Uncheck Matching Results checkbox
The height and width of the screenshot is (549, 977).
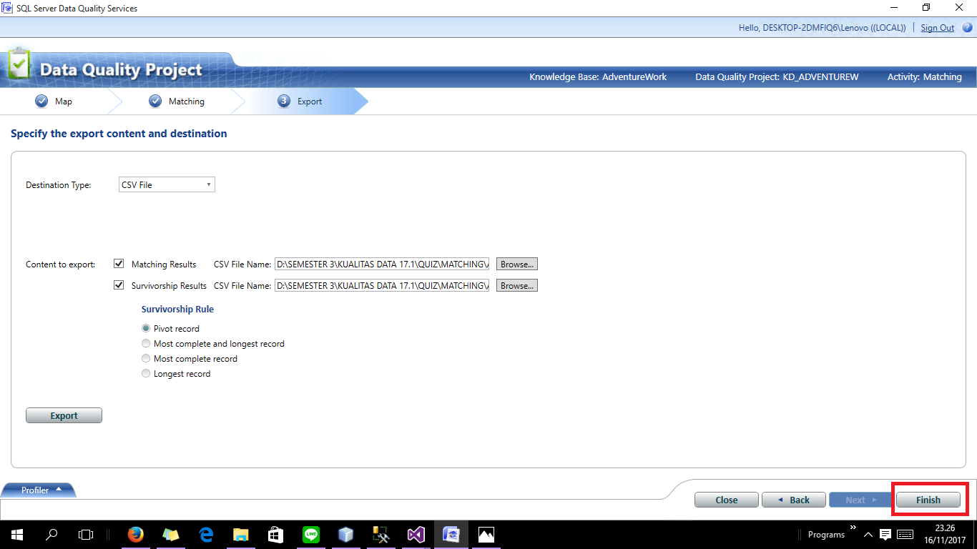pos(119,264)
